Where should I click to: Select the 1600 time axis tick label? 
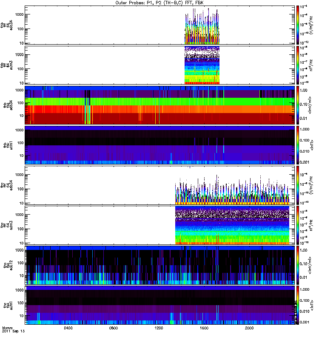(204, 329)
